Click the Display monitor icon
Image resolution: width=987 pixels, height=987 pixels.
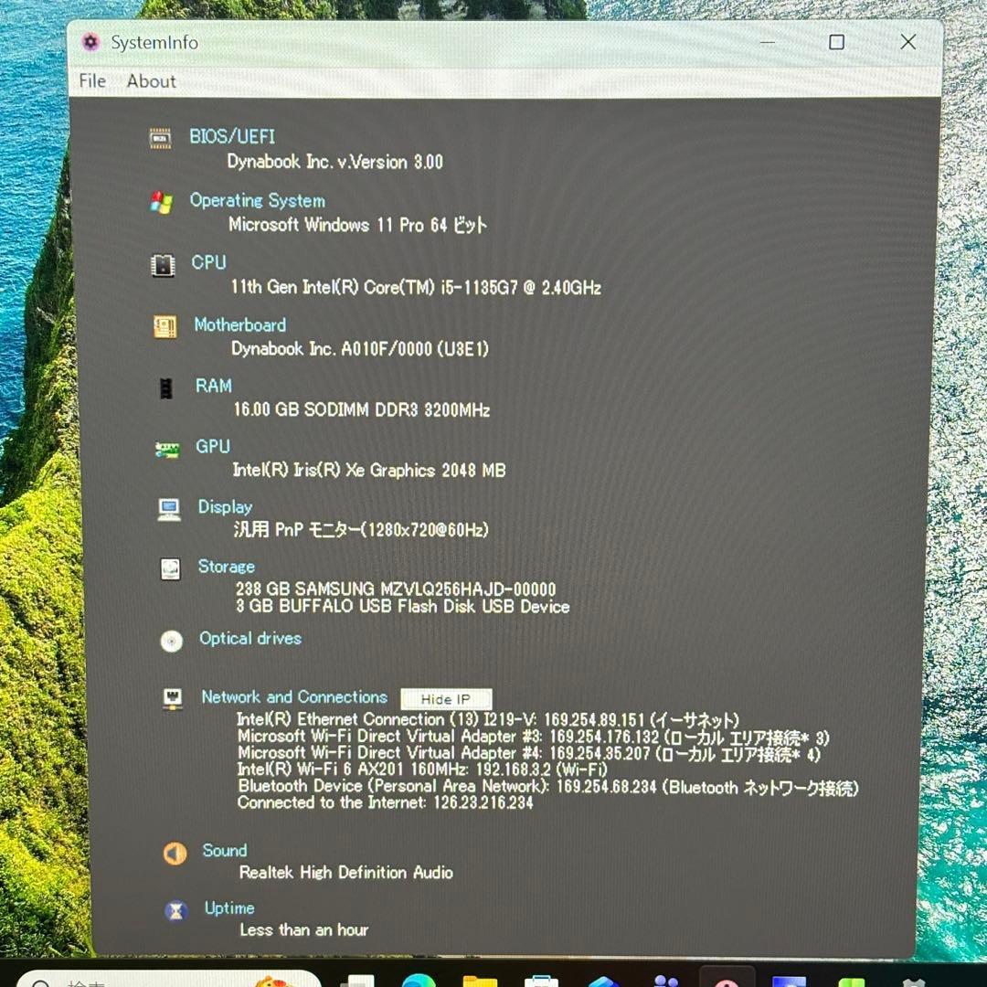pos(169,509)
